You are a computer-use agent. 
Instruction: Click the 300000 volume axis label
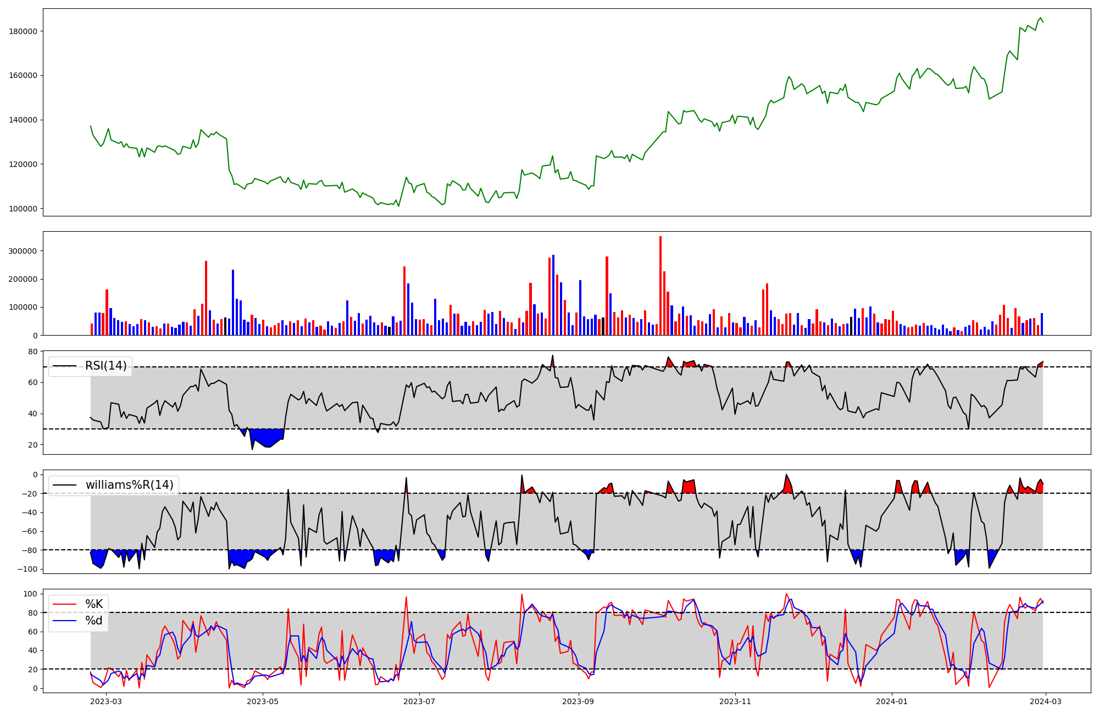click(x=23, y=252)
